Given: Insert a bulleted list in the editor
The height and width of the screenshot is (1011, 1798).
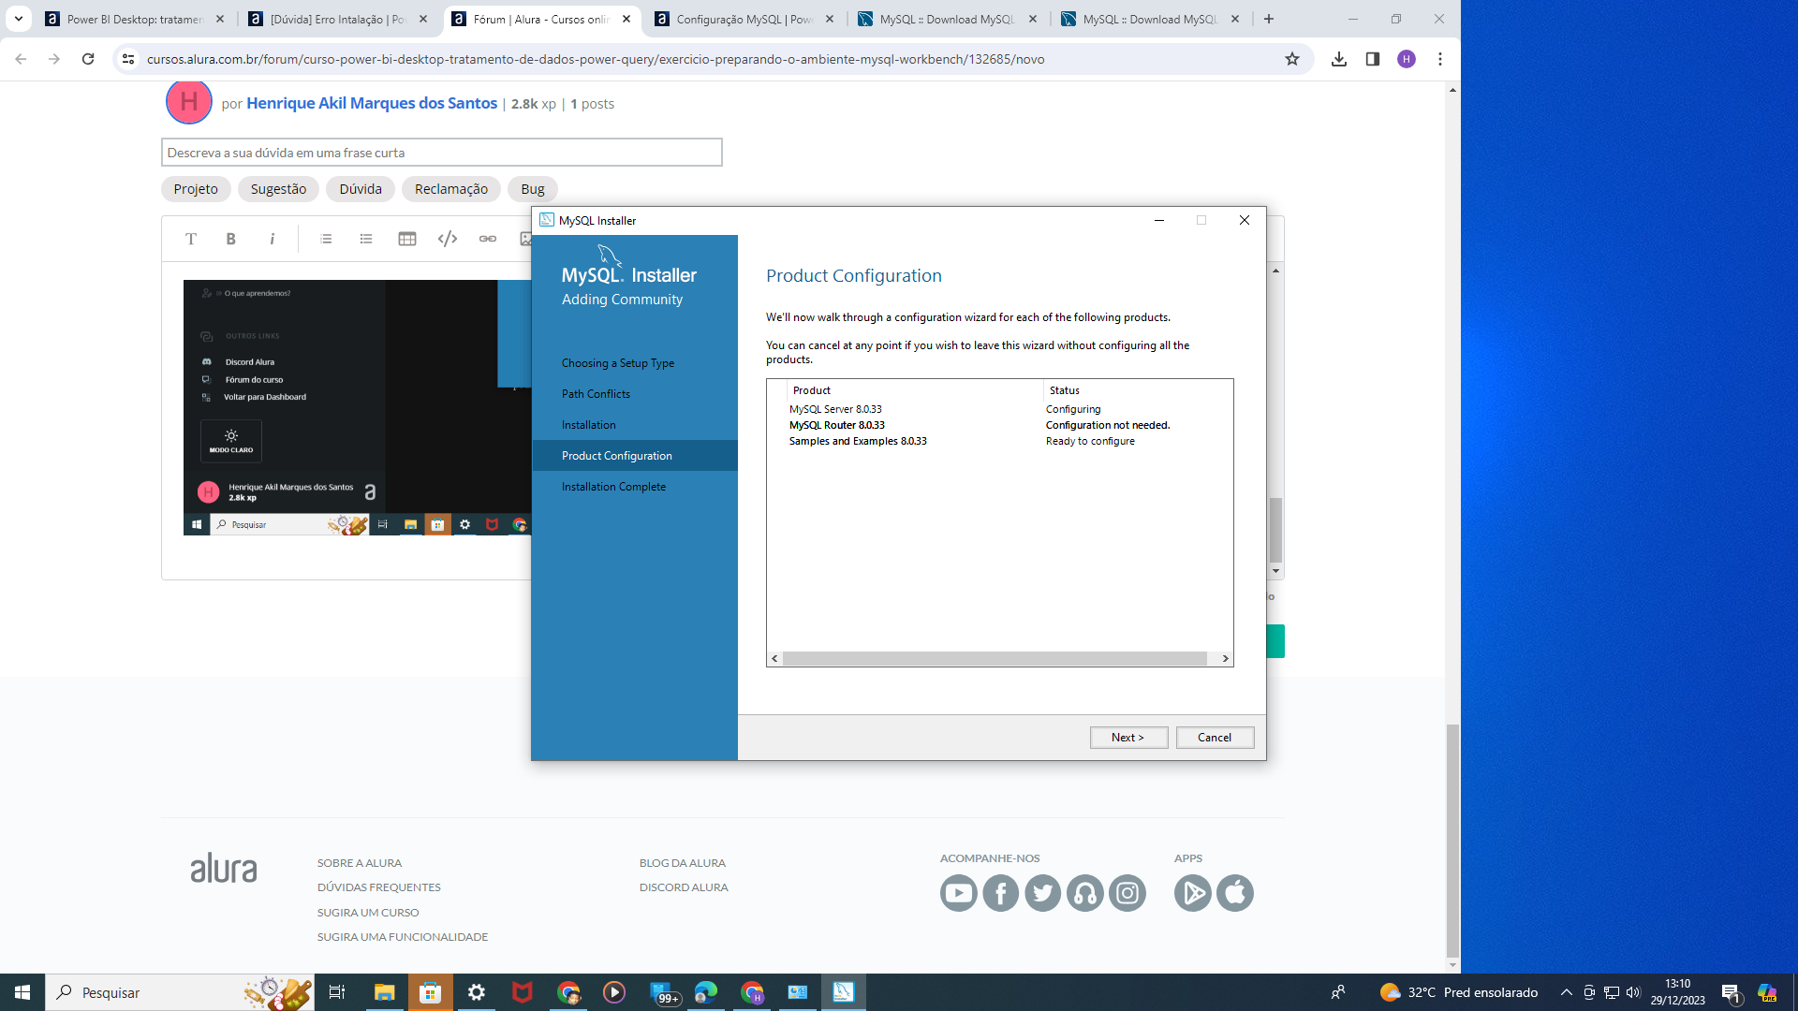Looking at the screenshot, I should (x=366, y=239).
